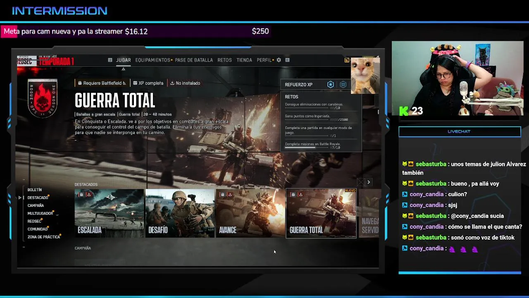Click the download icon on the Guerra Total card
529x298 pixels.
[300, 195]
